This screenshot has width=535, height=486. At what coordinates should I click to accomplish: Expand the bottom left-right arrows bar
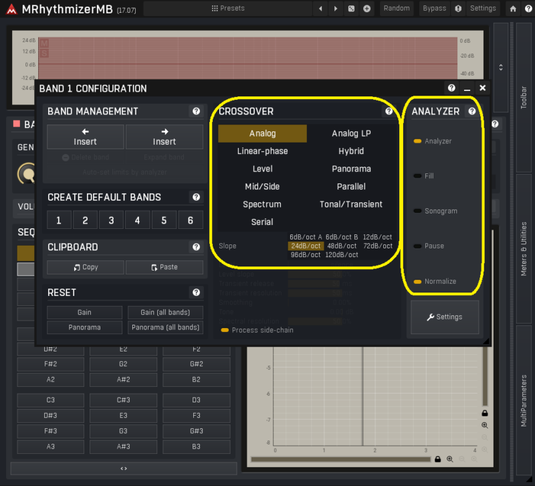click(x=124, y=469)
